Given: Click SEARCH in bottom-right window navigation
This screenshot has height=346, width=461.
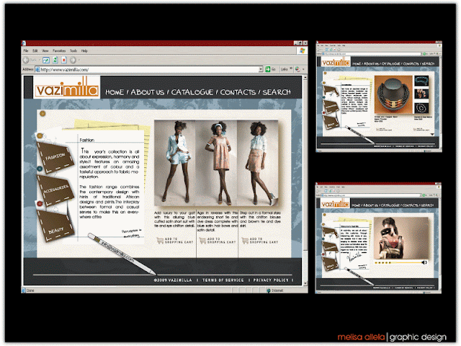Looking at the screenshot, I should [x=427, y=205].
